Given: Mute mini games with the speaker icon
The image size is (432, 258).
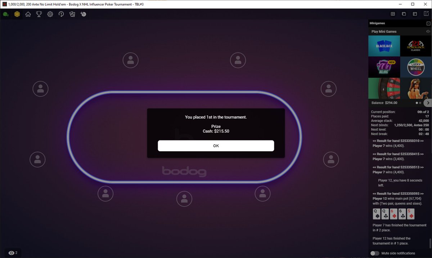Looking at the screenshot, I should click(428, 32).
